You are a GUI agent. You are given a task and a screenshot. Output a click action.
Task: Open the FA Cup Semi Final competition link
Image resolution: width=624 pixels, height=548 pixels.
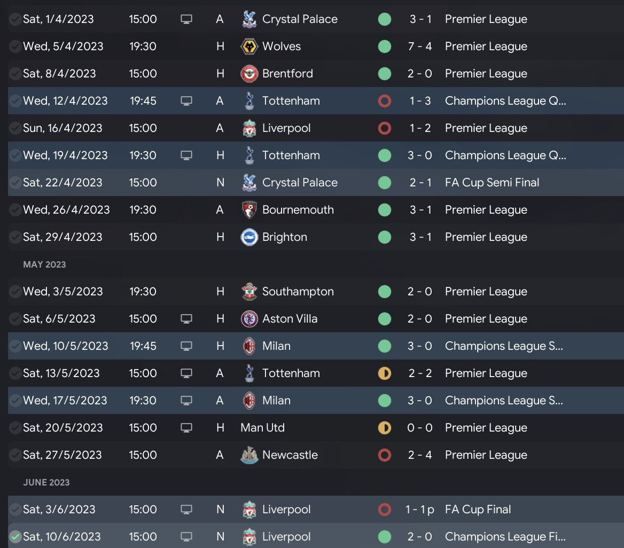(492, 183)
